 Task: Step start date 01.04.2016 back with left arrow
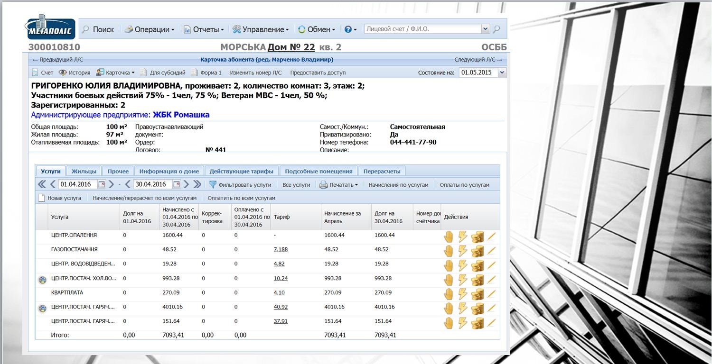point(53,184)
